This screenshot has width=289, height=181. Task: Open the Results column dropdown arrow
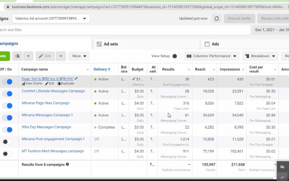189,69
